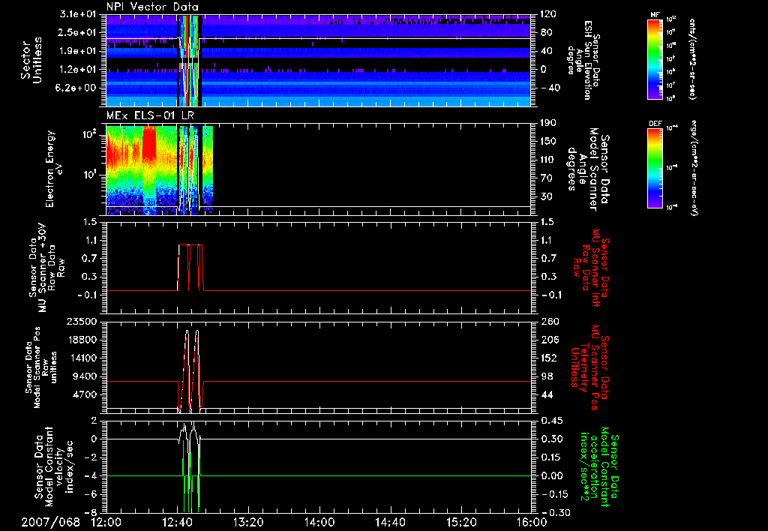The width and height of the screenshot is (768, 531).
Task: Click the 'Model Scanner Angle degrees' label
Action: 588,169
